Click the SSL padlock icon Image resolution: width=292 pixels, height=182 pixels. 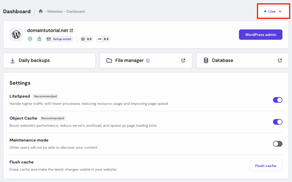coord(39,39)
